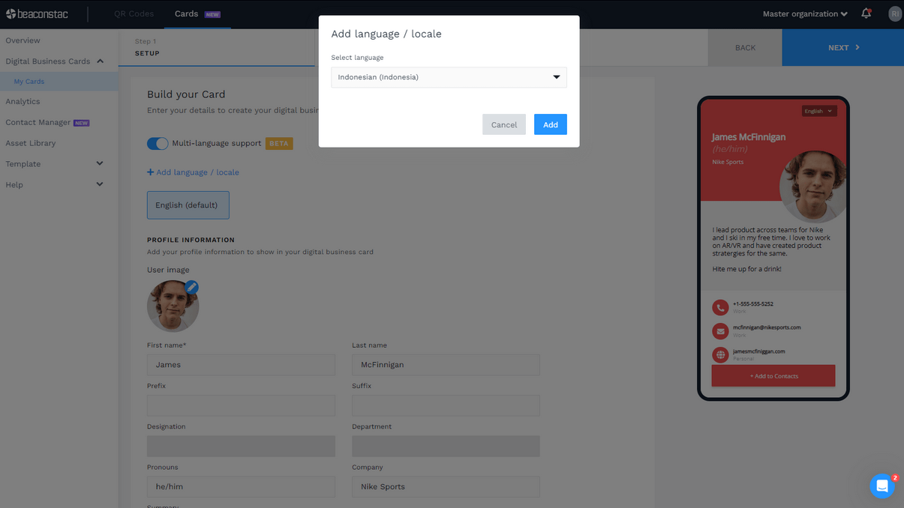Open the Select language dropdown
The width and height of the screenshot is (904, 508).
coord(449,77)
